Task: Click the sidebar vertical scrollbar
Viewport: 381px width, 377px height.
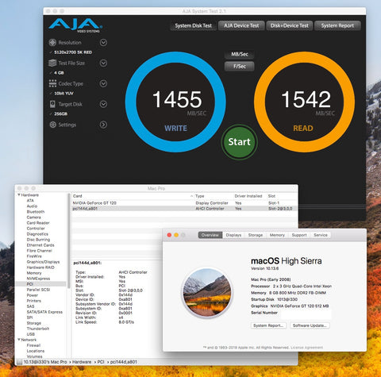Action: coord(69,240)
